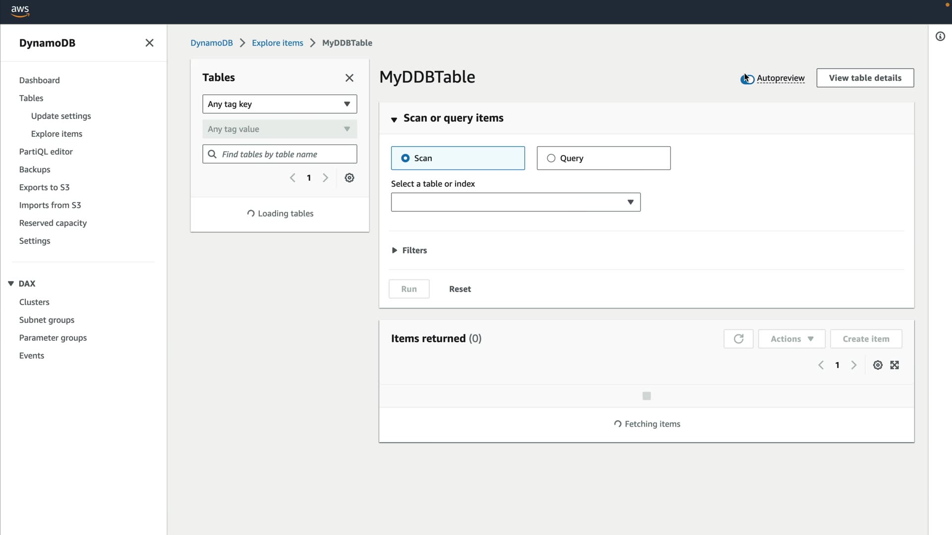952x535 pixels.
Task: Close the Tables panel
Action: tap(350, 78)
